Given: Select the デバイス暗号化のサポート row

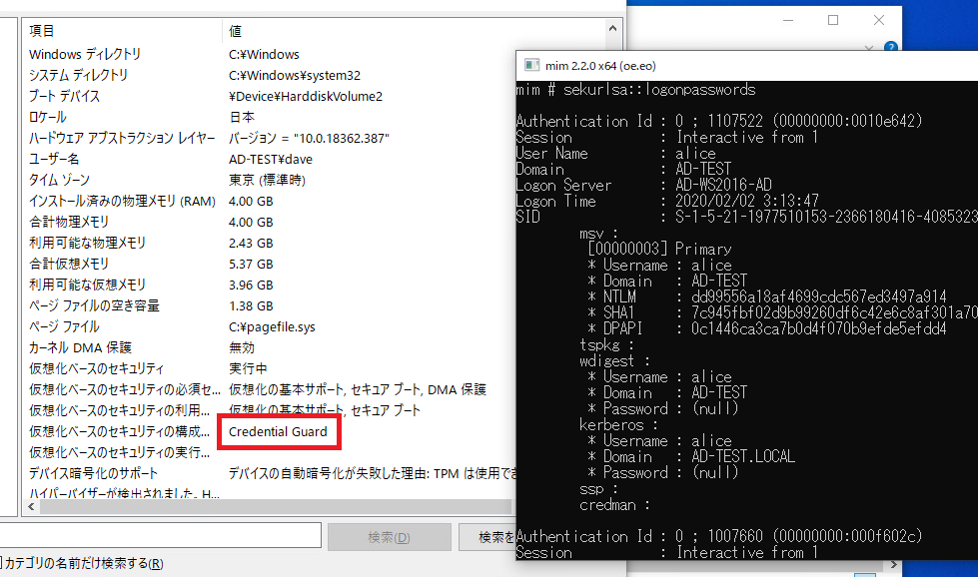Looking at the screenshot, I should pos(272,473).
